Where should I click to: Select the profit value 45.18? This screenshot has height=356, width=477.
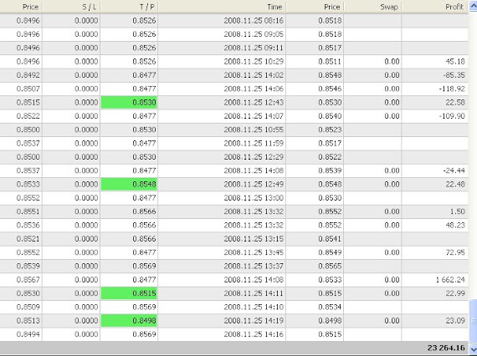(455, 61)
